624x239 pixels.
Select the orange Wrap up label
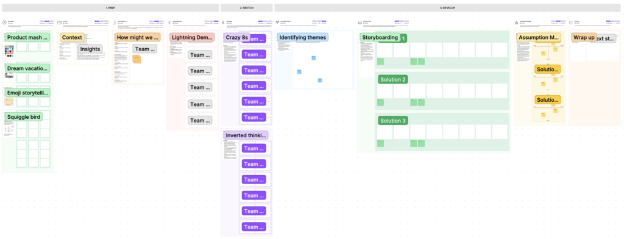coord(584,37)
